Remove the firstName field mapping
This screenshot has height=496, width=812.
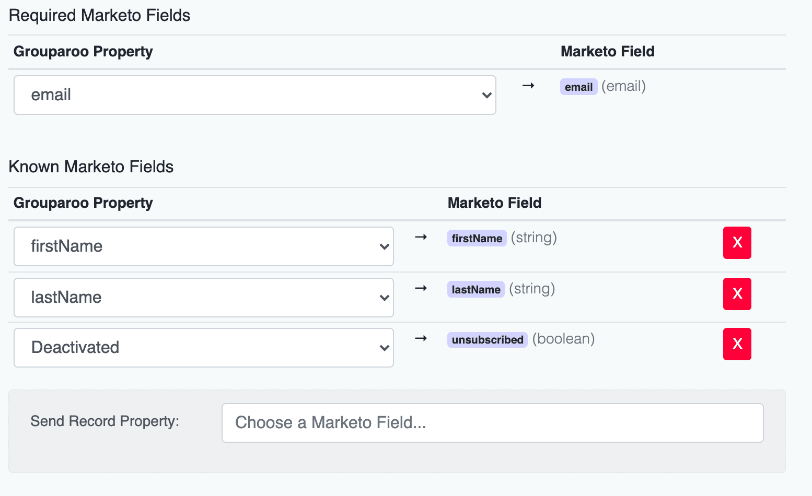coord(737,243)
